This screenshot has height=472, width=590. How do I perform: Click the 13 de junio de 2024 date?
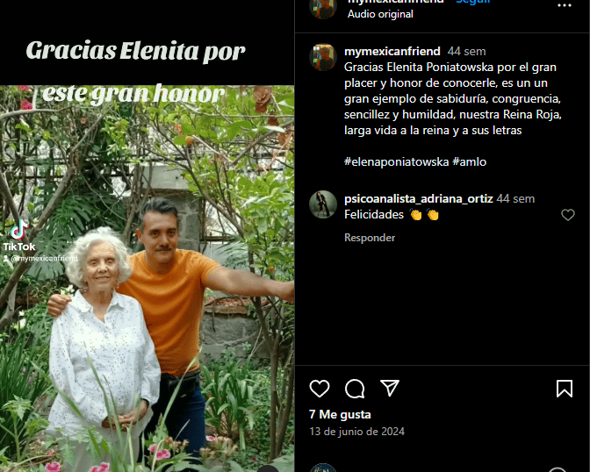pos(356,432)
